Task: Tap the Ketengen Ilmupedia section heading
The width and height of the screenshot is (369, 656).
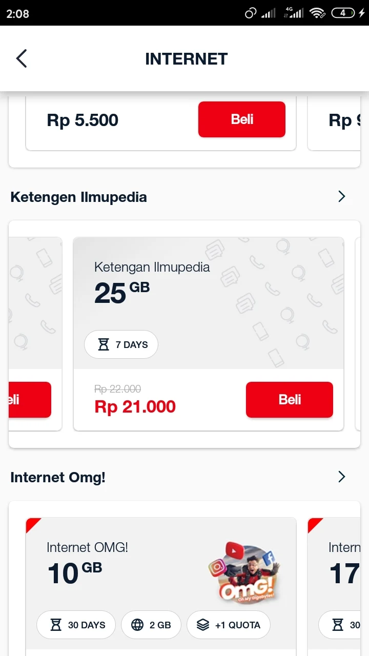Action: pyautogui.click(x=78, y=197)
